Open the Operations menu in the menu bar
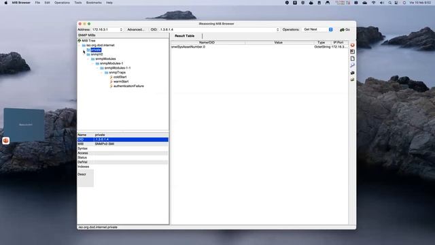The height and width of the screenshot is (245, 435). (x=62, y=3)
